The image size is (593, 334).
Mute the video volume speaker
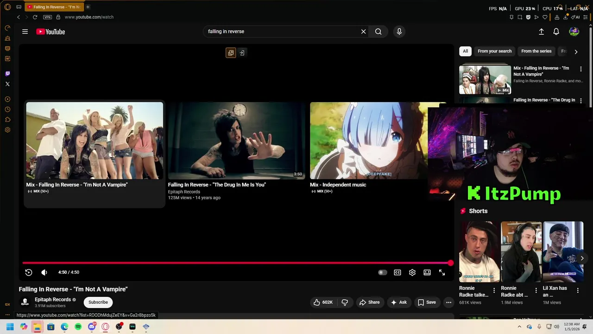pyautogui.click(x=44, y=272)
